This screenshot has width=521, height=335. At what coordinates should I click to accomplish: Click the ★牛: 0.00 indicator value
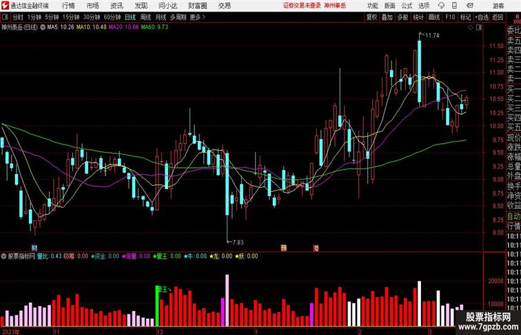196,256
